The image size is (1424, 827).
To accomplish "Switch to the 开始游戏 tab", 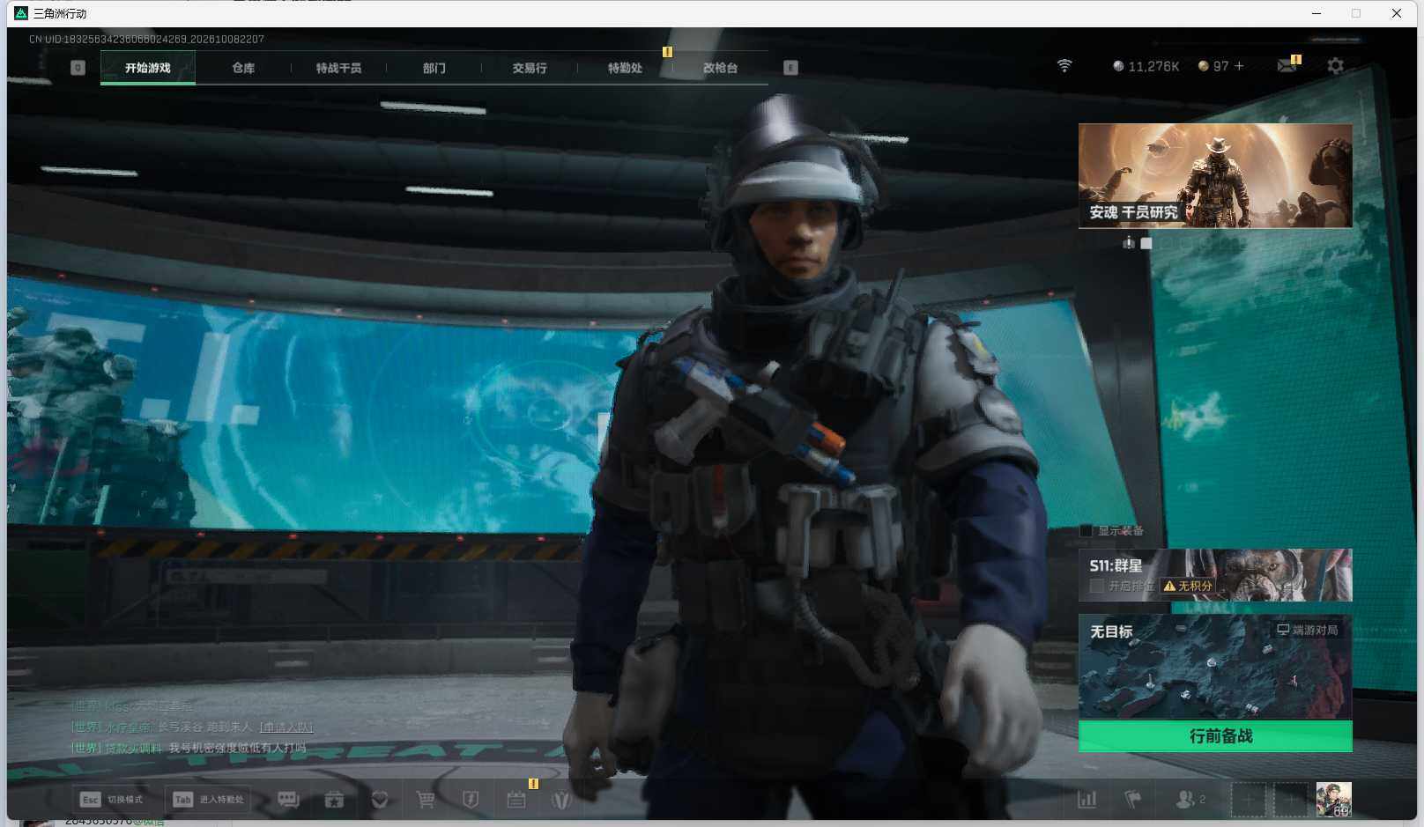I will click(148, 68).
